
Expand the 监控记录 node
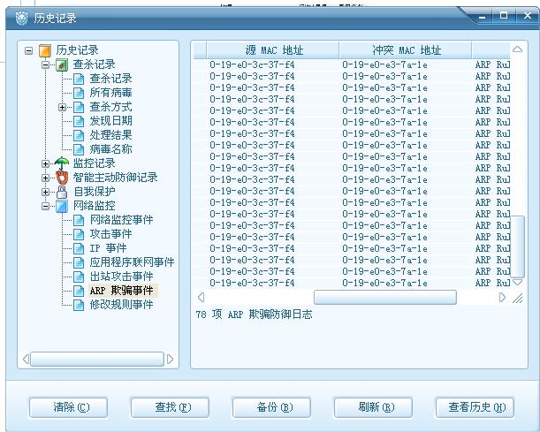(45, 163)
